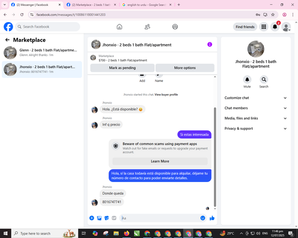The width and height of the screenshot is (298, 238).
Task: Click the Donde queda message
Action: coord(113,193)
